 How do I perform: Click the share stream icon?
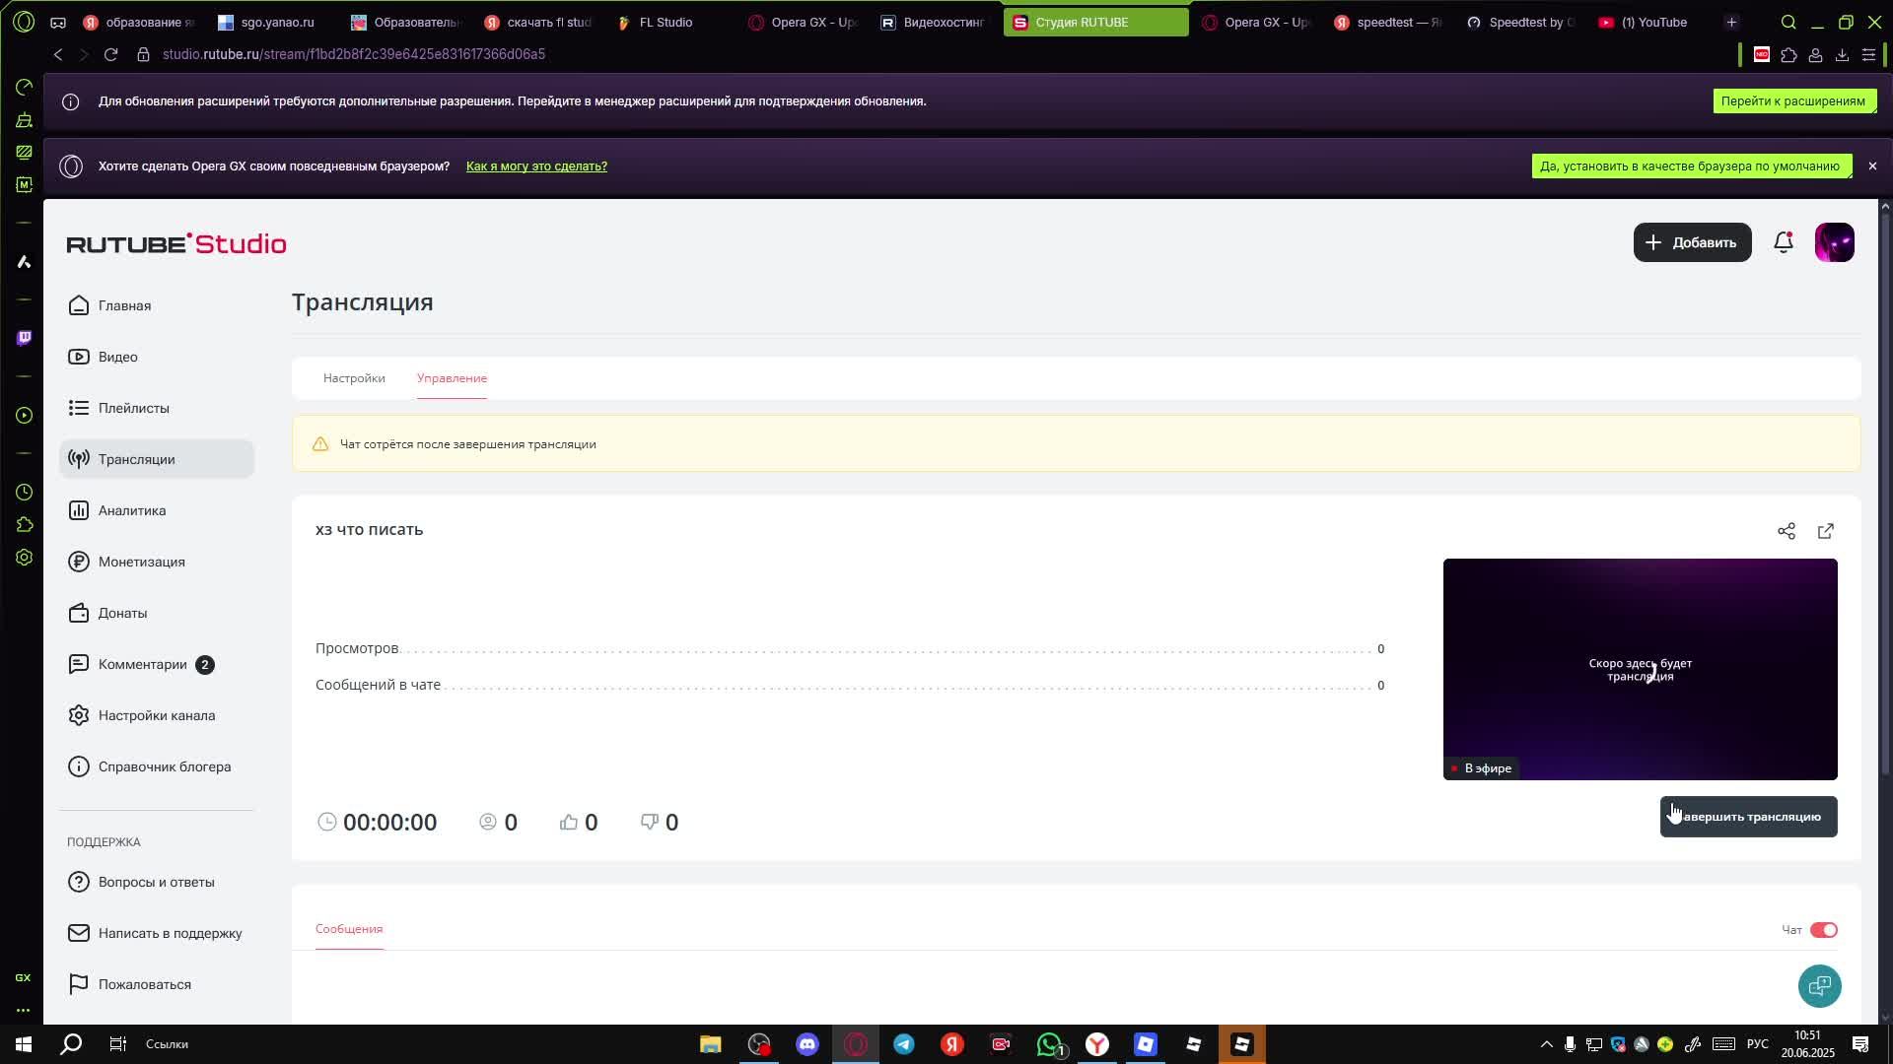(1786, 531)
